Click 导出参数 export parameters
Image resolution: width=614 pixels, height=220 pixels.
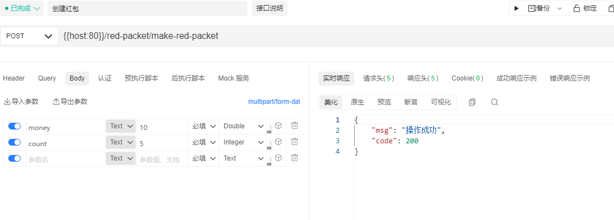[70, 102]
